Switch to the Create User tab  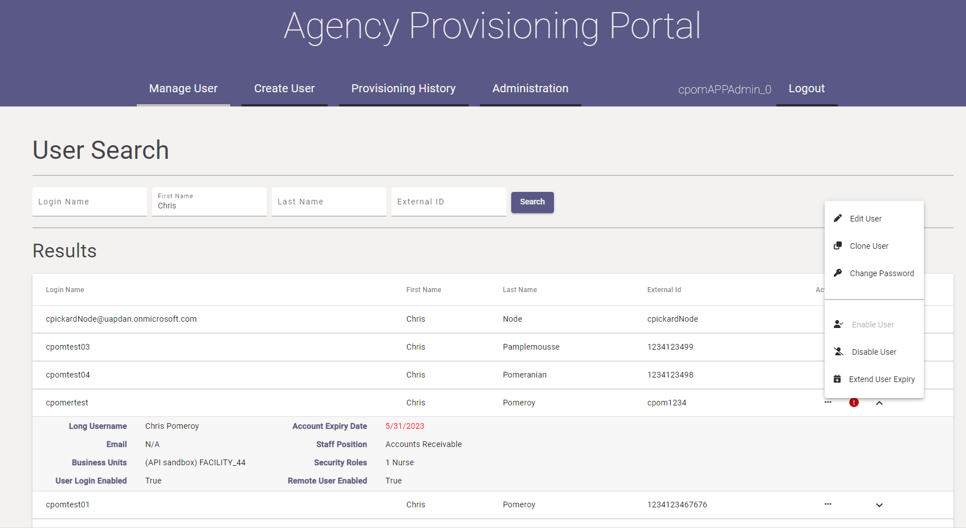tap(284, 88)
